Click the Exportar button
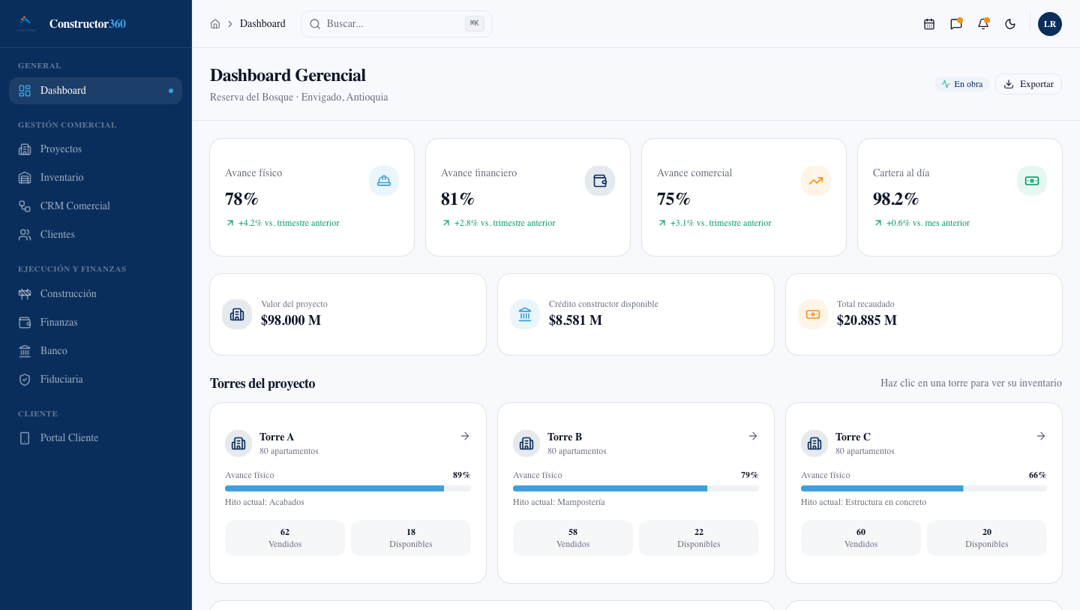The image size is (1080, 610). click(x=1028, y=84)
